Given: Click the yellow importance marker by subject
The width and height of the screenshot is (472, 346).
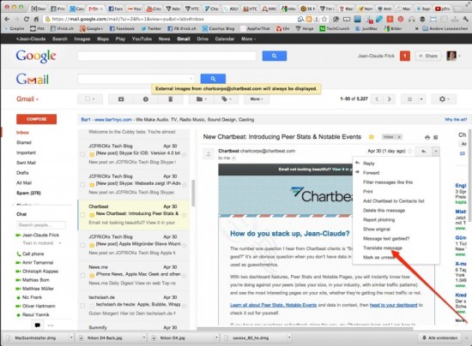Looking at the screenshot, I should click(x=372, y=137).
